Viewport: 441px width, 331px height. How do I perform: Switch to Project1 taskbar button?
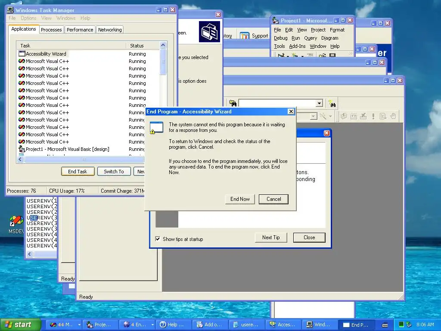pyautogui.click(x=101, y=325)
